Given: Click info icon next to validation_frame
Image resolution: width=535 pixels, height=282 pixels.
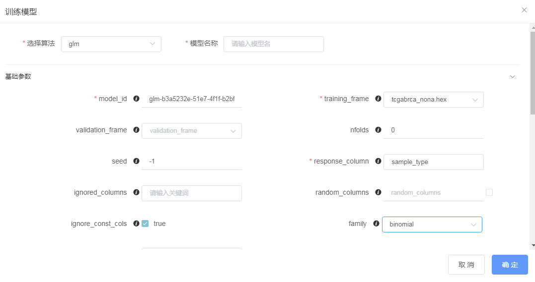Looking at the screenshot, I should [136, 130].
